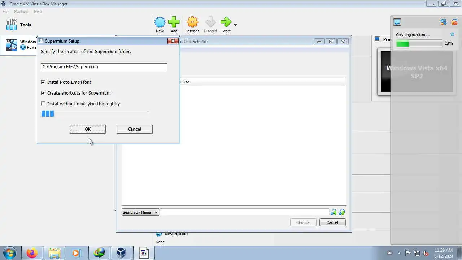The width and height of the screenshot is (462, 260).
Task: Click the notification center speech bubble icon
Action: 397,22
